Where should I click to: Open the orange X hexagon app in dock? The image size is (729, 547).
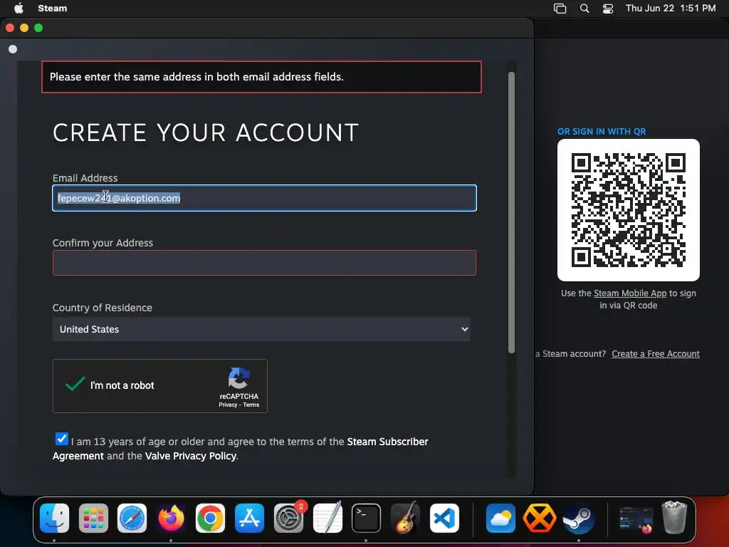(540, 518)
